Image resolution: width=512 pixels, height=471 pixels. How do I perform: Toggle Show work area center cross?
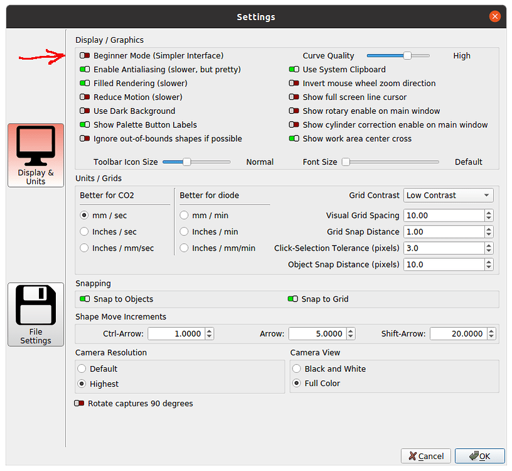click(294, 139)
